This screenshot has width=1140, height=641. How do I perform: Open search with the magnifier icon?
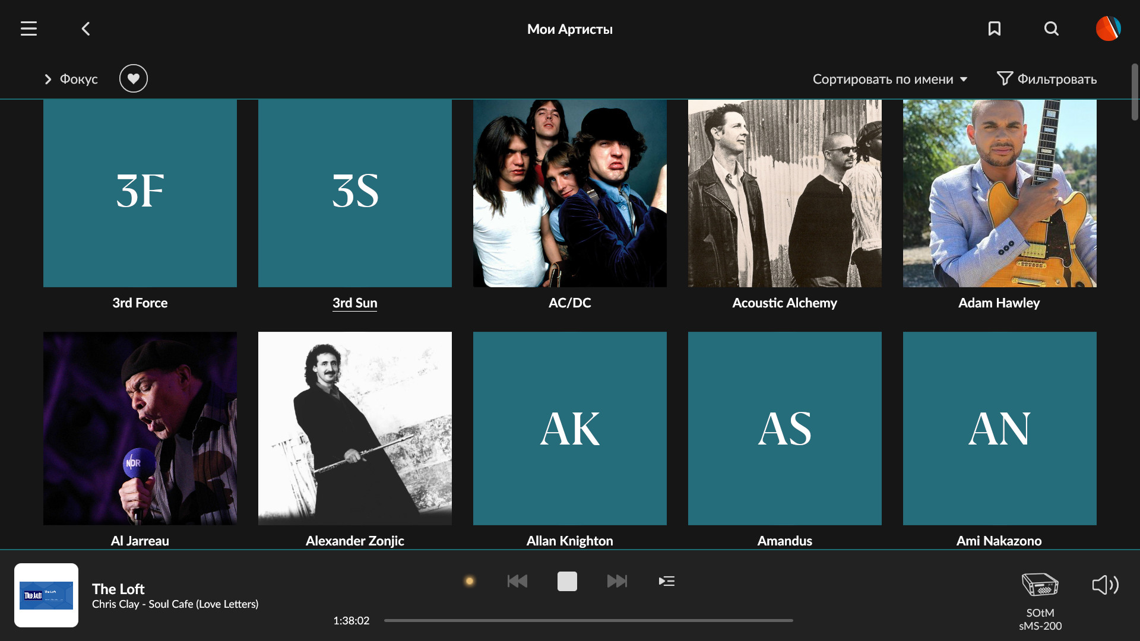[1051, 28]
